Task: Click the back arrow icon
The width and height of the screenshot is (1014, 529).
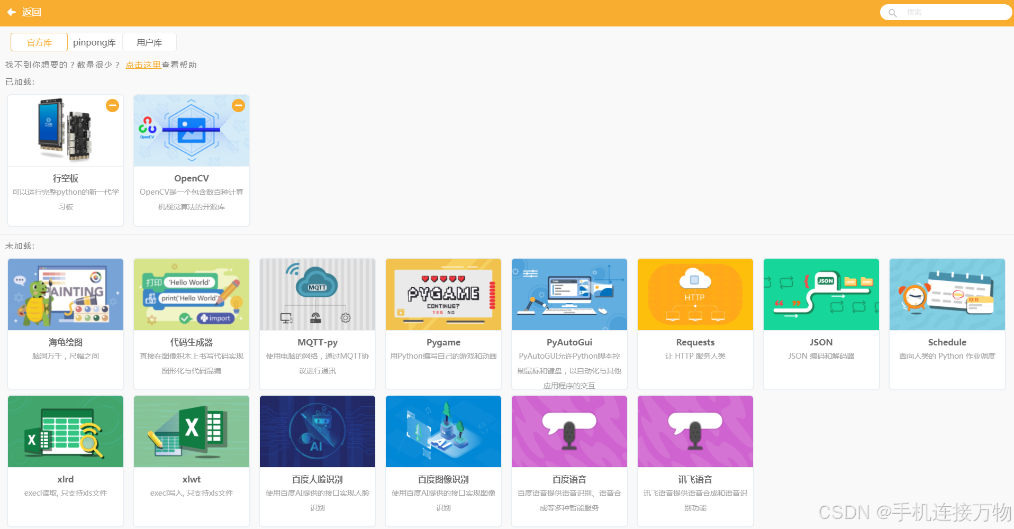Action: [12, 12]
